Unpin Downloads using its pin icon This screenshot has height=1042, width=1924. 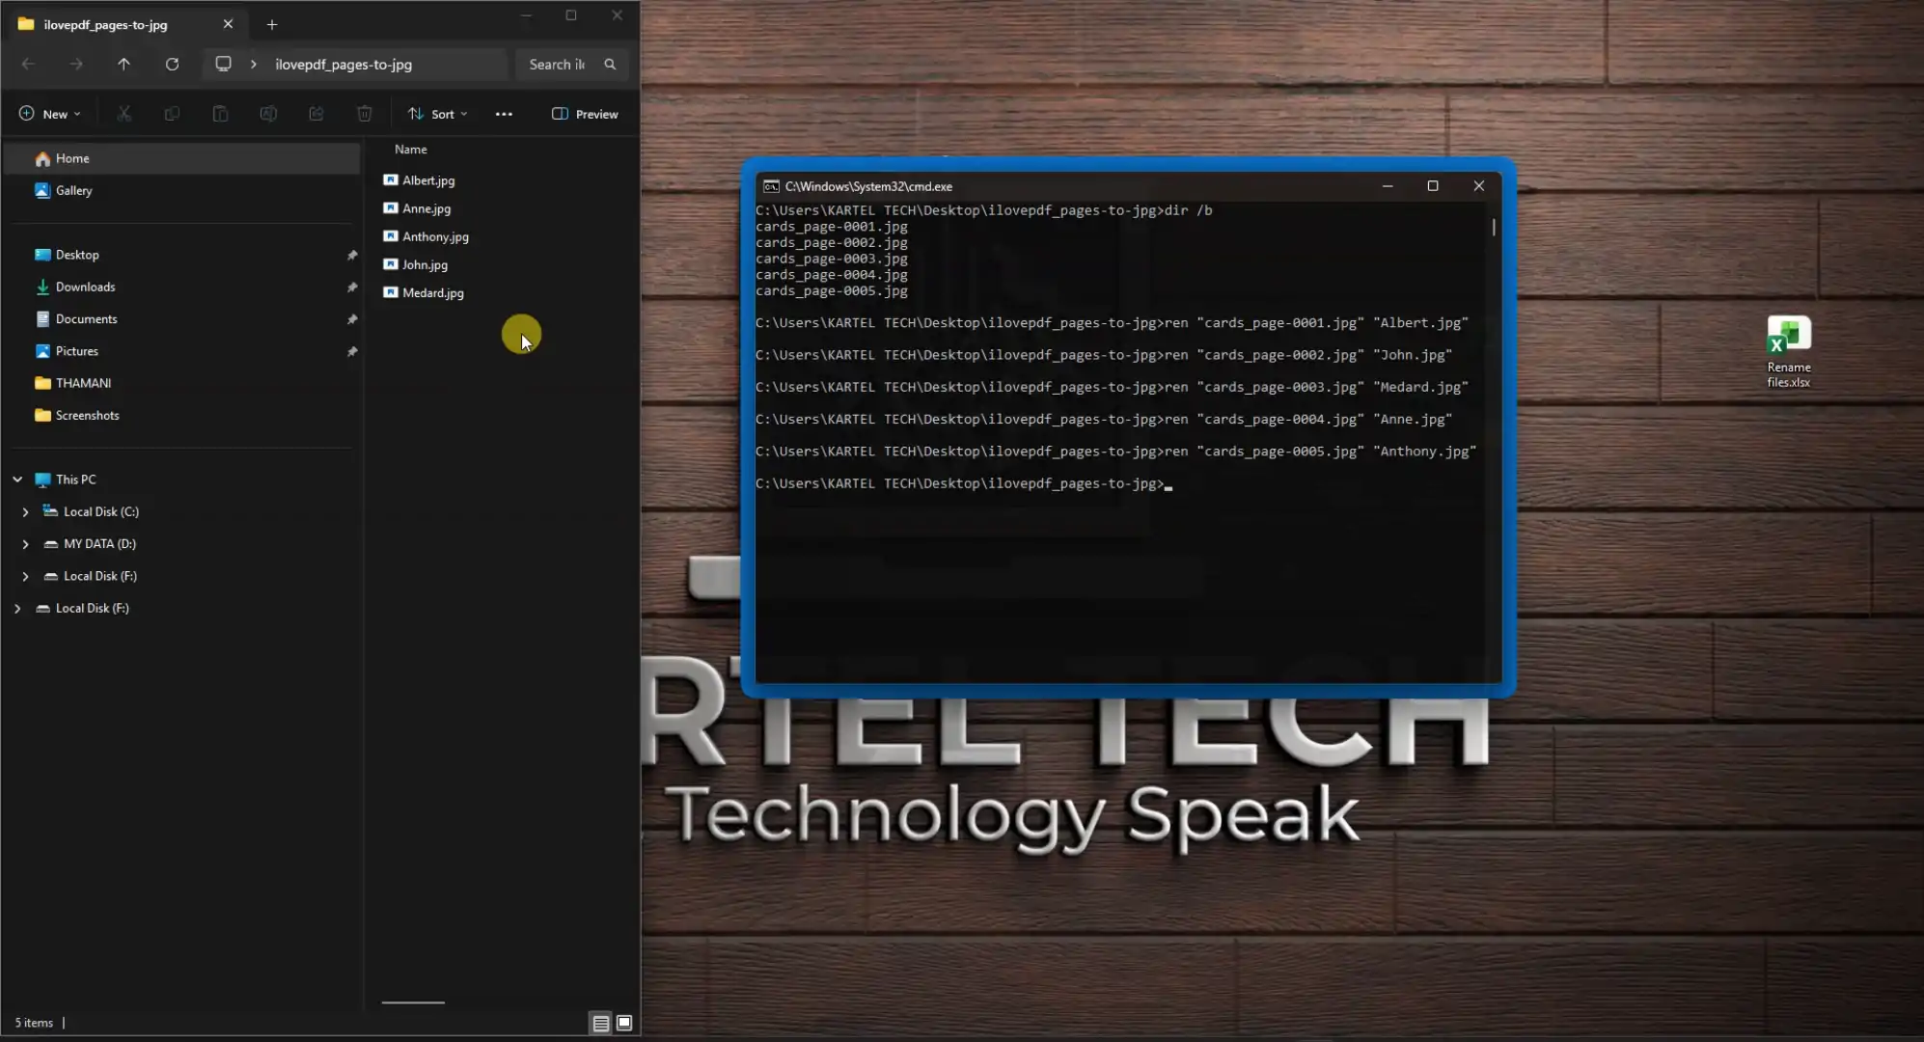click(x=352, y=288)
